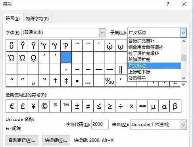The width and height of the screenshot is (194, 147).
Task: Select the Y with macron Ῡ symbol
Action: [x=33, y=46]
